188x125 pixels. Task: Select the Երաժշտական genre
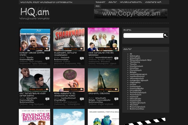point(136,66)
